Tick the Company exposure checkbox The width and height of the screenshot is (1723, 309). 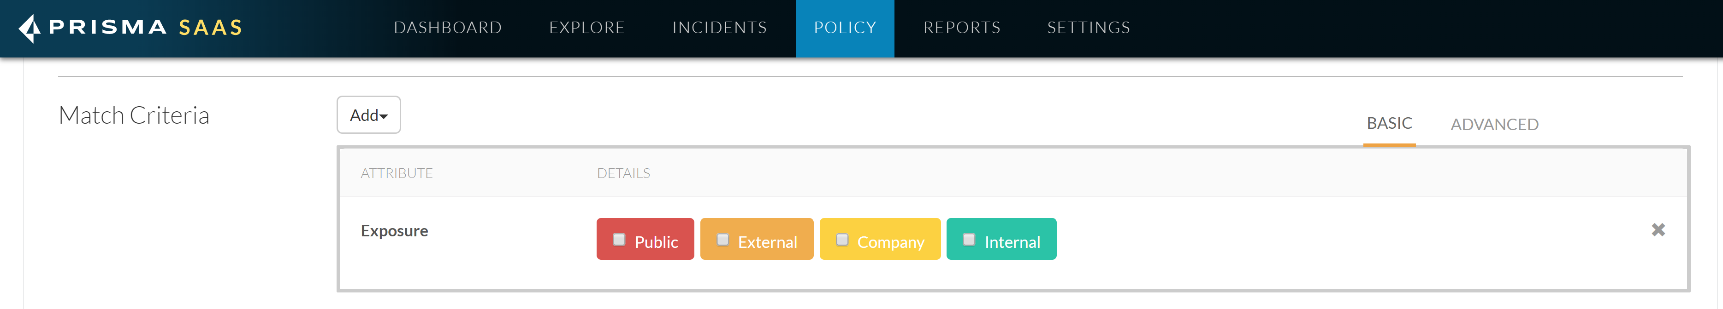coord(842,240)
